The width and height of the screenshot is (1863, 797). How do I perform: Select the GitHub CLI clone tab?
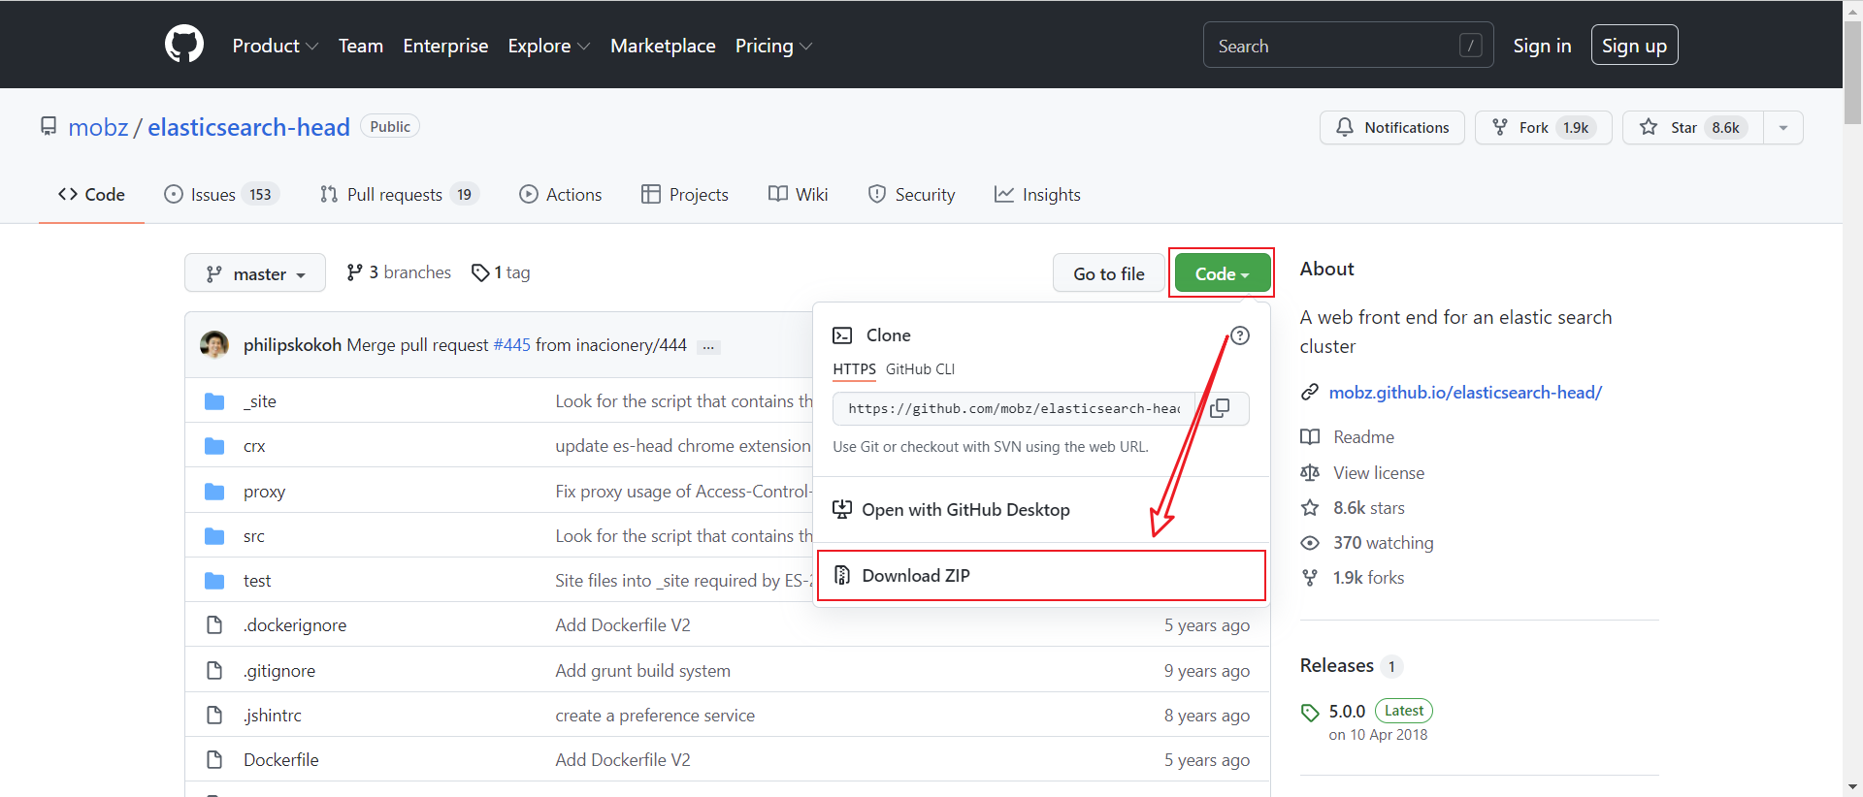pyautogui.click(x=920, y=369)
